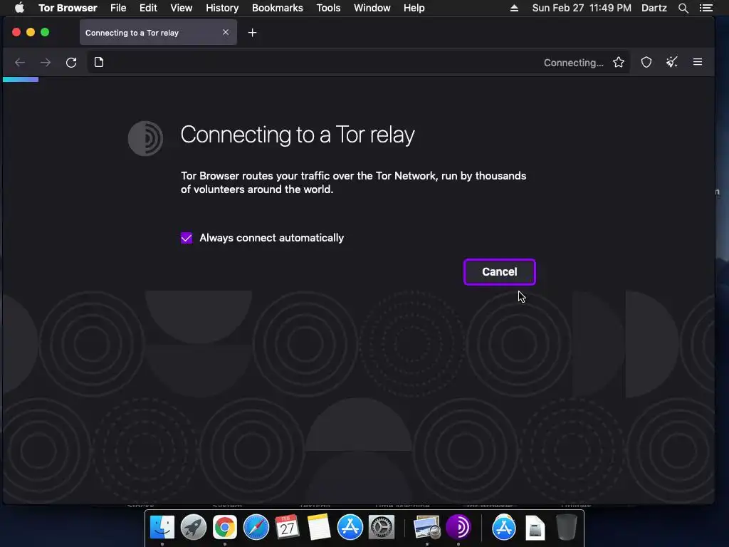Open Finder from the dock
The image size is (729, 547).
pos(162,528)
